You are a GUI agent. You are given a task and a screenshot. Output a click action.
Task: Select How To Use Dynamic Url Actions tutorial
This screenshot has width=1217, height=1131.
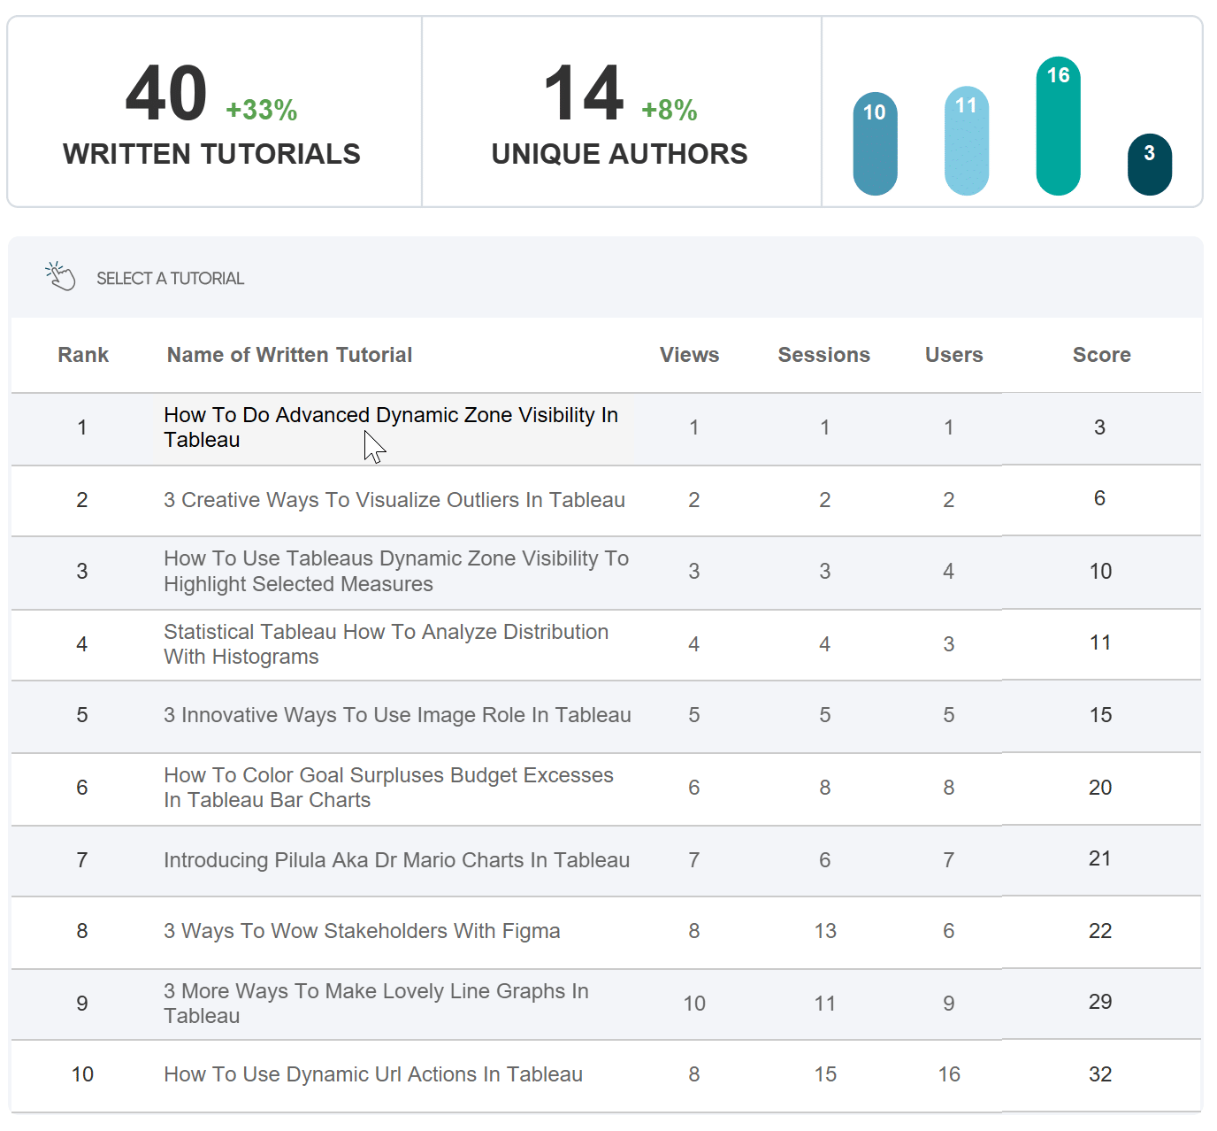click(x=373, y=1074)
